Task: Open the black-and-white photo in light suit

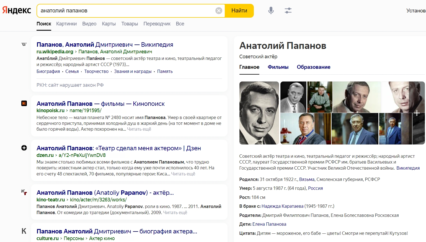Action: point(293,97)
